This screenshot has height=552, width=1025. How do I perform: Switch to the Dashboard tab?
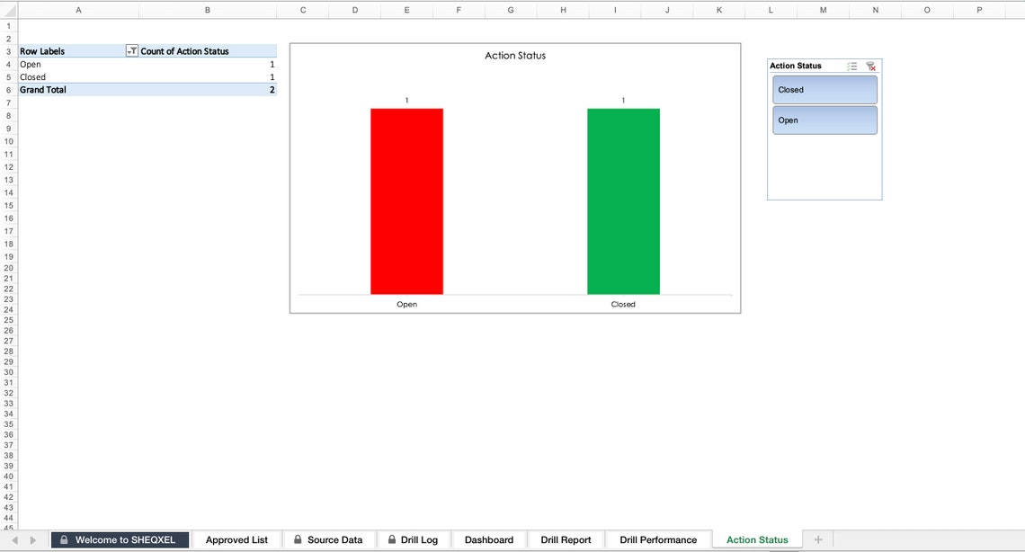coord(489,539)
